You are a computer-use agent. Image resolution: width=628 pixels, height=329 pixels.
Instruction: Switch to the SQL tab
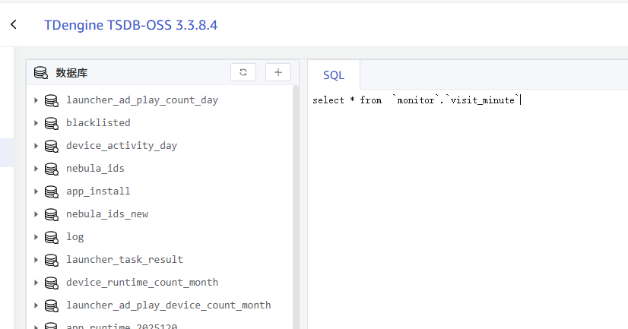(334, 75)
